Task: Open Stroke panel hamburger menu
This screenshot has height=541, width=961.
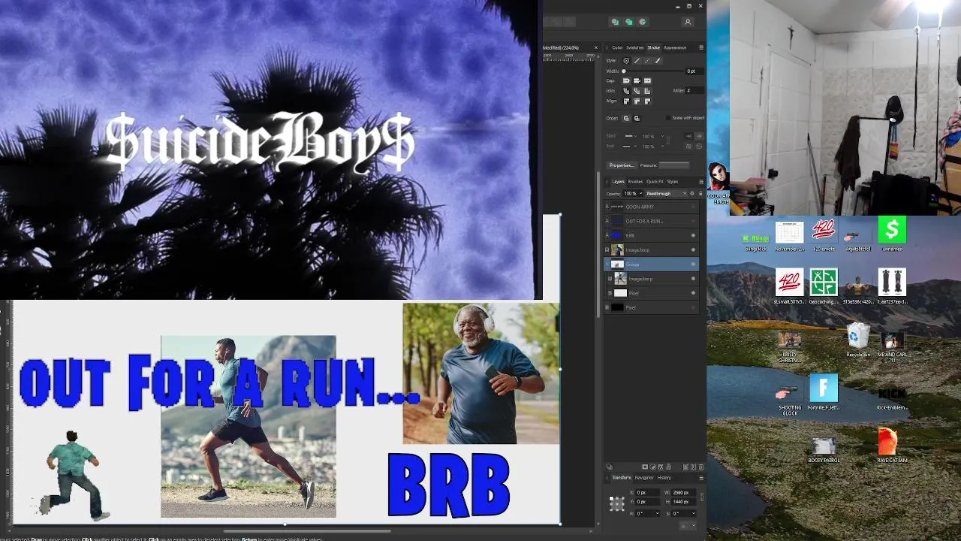Action: click(x=701, y=47)
